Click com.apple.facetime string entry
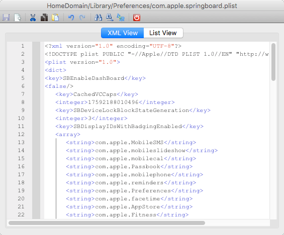Screen dimensions: 284x235 (129, 199)
